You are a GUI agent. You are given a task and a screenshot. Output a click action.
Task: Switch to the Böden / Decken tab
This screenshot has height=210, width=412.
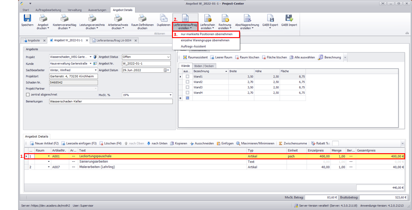[204, 66]
